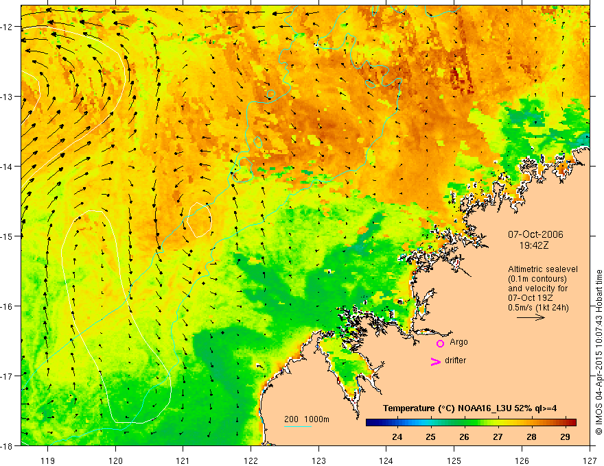Click latitude axis label -12

(x=8, y=27)
